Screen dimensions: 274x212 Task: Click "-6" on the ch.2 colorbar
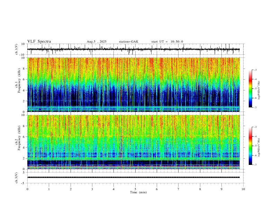coord(255,155)
